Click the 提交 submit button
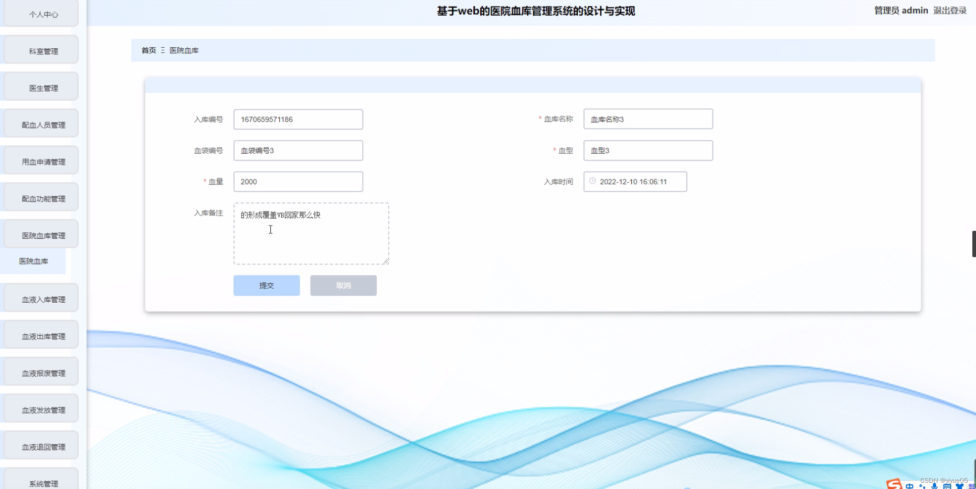Screen dimensions: 976x489 click(266, 285)
